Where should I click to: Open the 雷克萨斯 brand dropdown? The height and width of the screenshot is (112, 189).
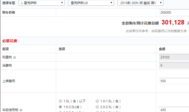pos(42,3)
